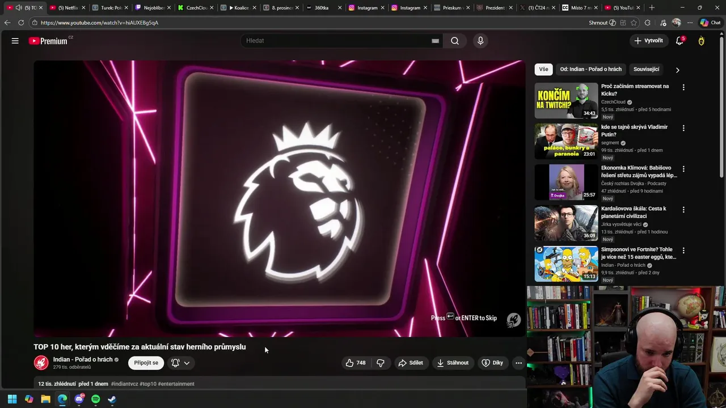This screenshot has width=726, height=408.
Task: Open the account avatar menu
Action: [702, 41]
